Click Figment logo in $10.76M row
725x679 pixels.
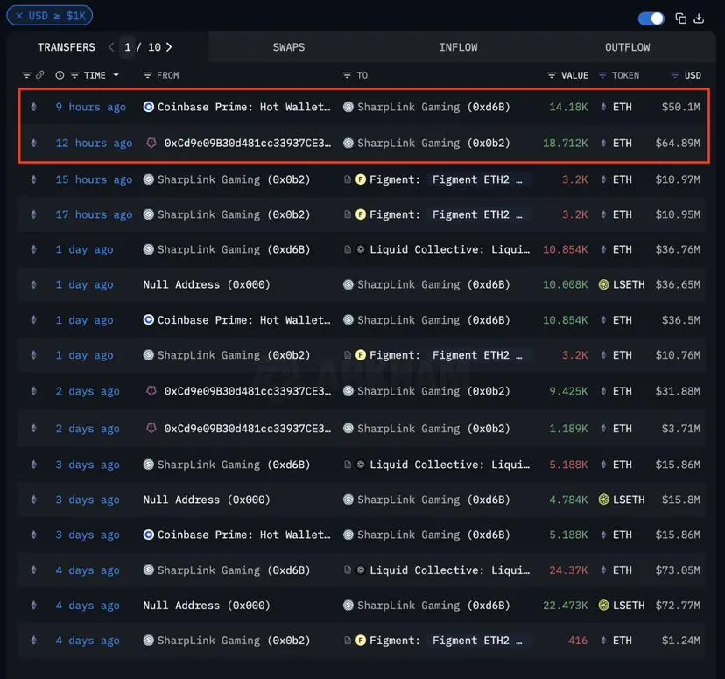pos(361,355)
